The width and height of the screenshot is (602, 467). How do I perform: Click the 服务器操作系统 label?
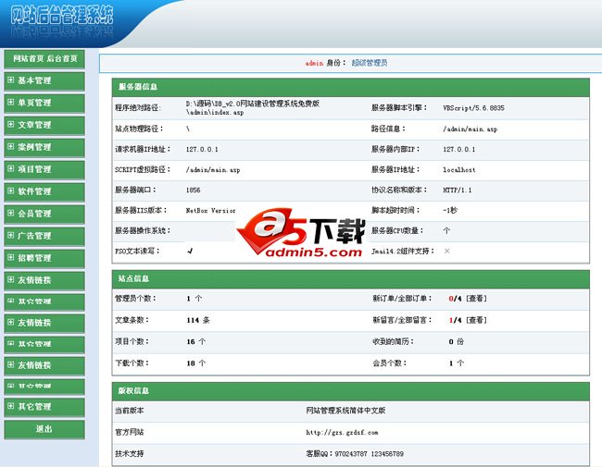pos(143,230)
